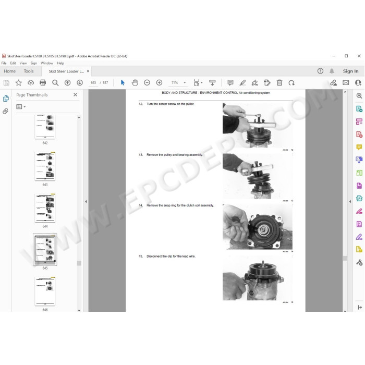Send file by email envelope icon

[x=346, y=82]
